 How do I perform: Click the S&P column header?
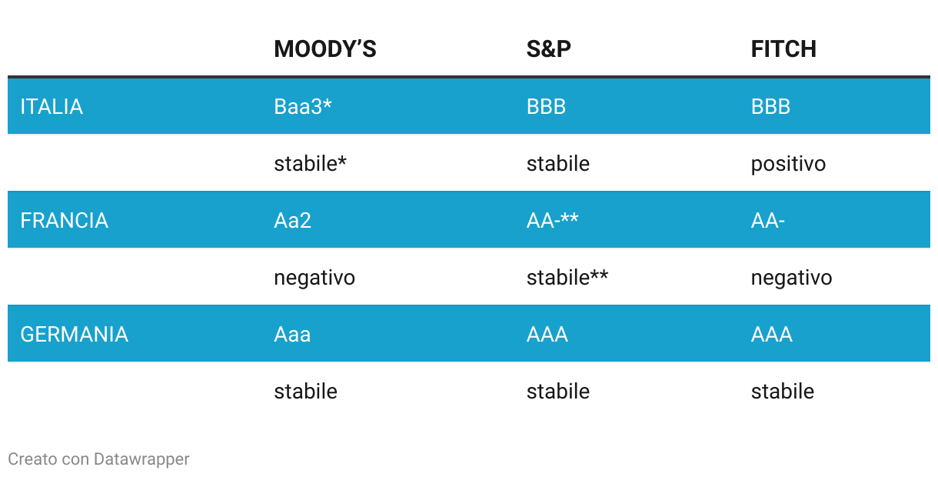tap(548, 49)
